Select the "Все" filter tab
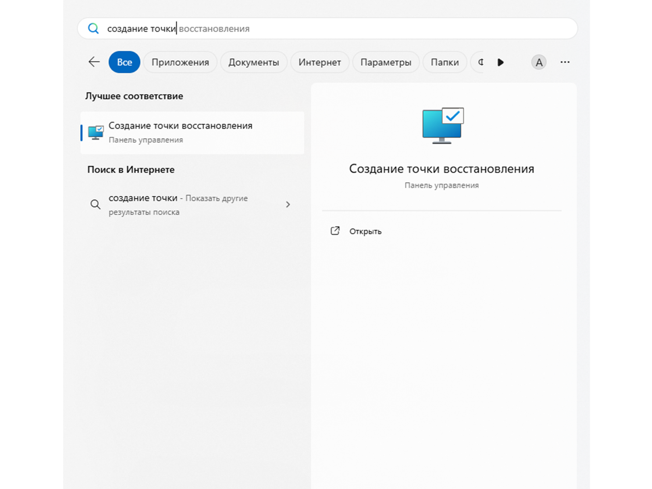This screenshot has width=652, height=489. pyautogui.click(x=124, y=62)
